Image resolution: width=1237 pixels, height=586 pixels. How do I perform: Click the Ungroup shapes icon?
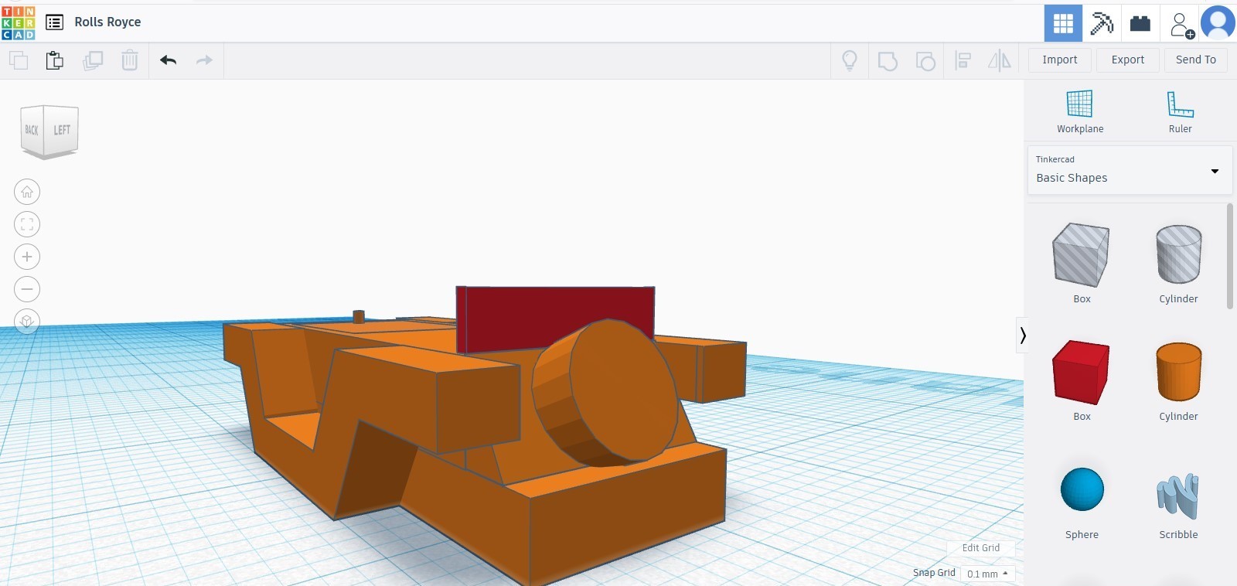(925, 60)
